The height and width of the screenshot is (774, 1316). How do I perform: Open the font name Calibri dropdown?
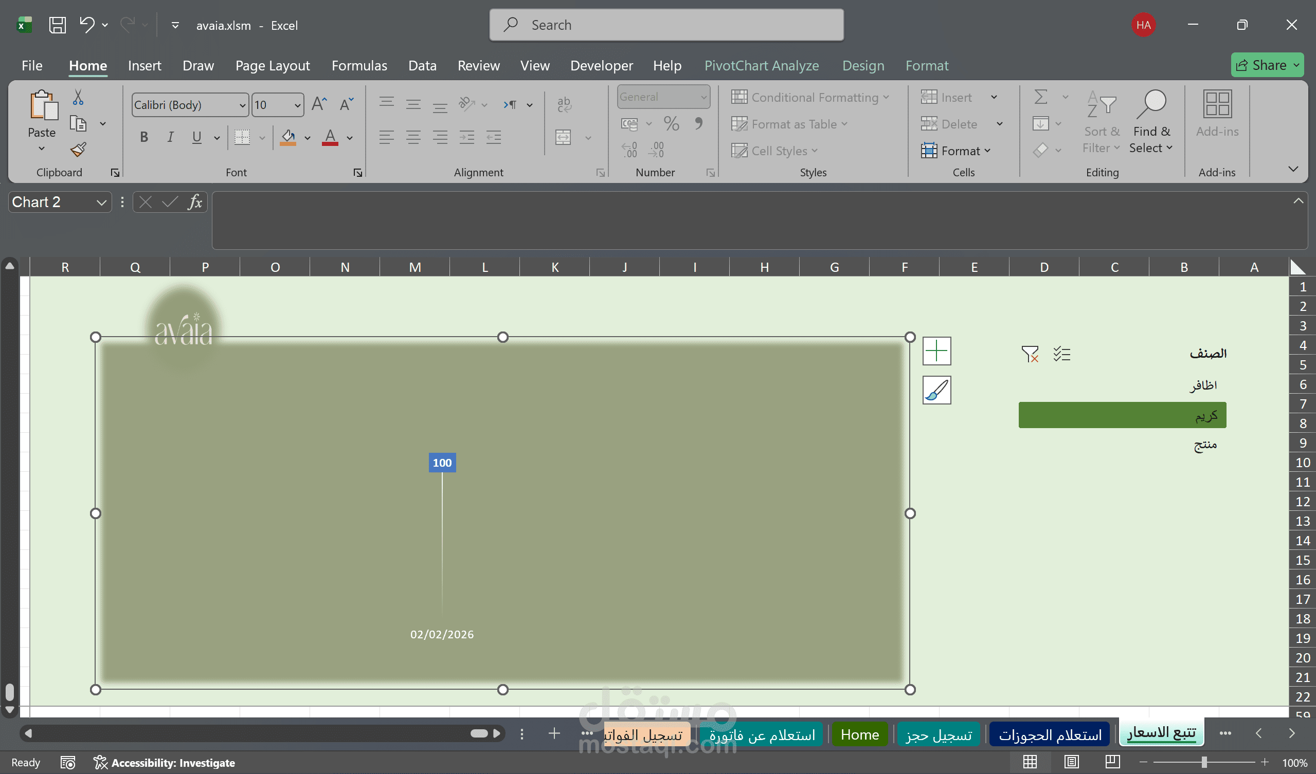[242, 105]
